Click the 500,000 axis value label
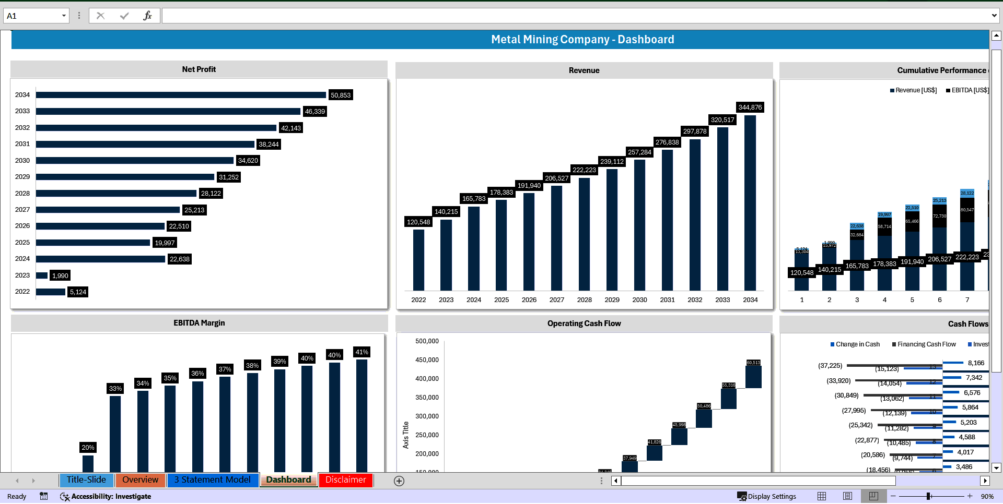Image resolution: width=1003 pixels, height=504 pixels. click(x=427, y=341)
